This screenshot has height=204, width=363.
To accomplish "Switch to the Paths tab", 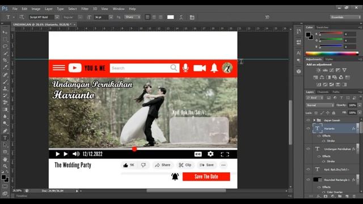I will 336,92.
